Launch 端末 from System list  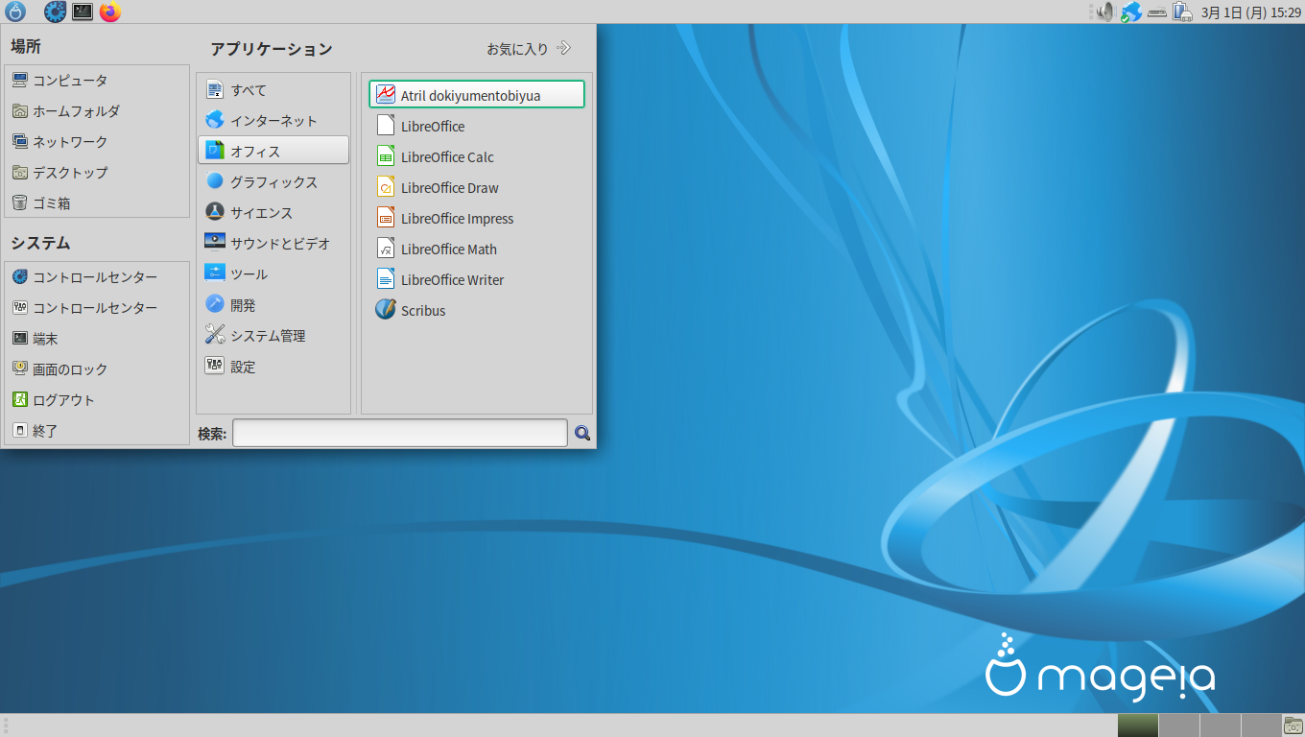pos(97,339)
